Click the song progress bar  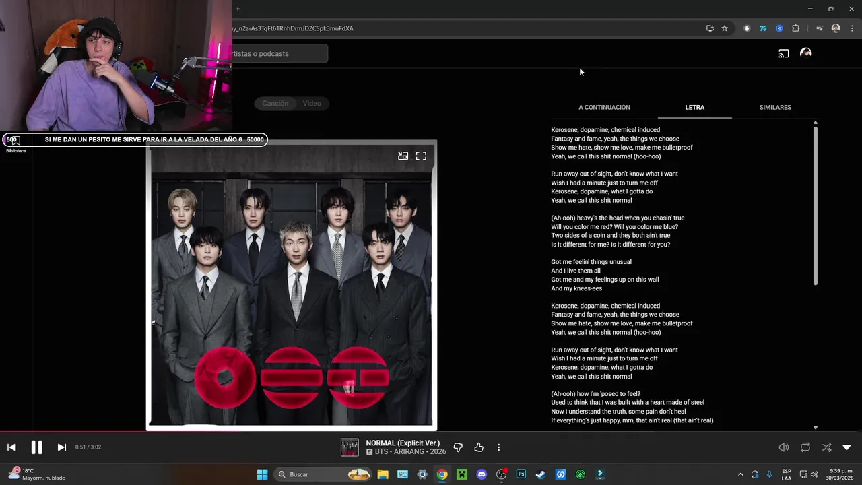[431, 432]
